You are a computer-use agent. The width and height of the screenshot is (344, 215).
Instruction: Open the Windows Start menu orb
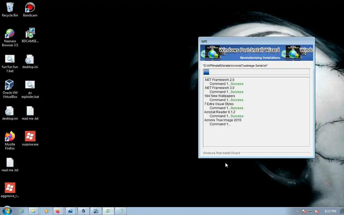[x=7, y=211]
